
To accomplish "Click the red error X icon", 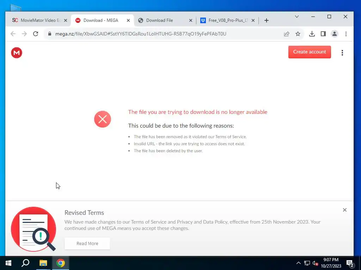I will (x=103, y=119).
